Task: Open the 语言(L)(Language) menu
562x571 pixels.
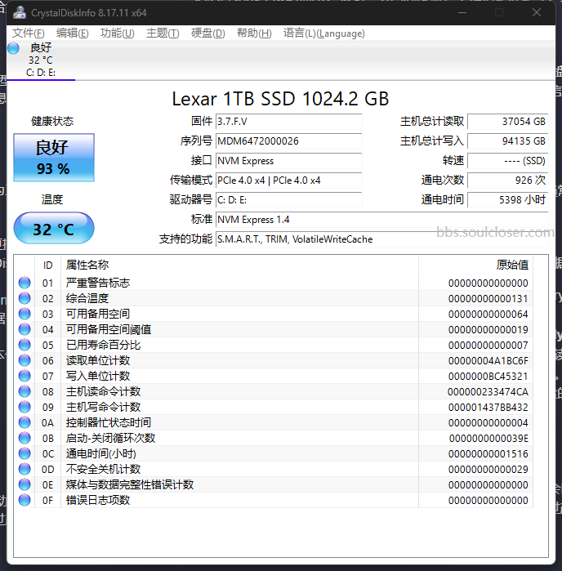Action: pos(324,33)
